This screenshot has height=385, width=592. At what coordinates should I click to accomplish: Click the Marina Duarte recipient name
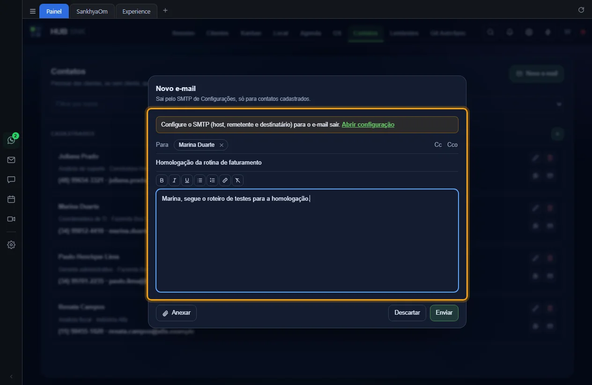click(197, 145)
